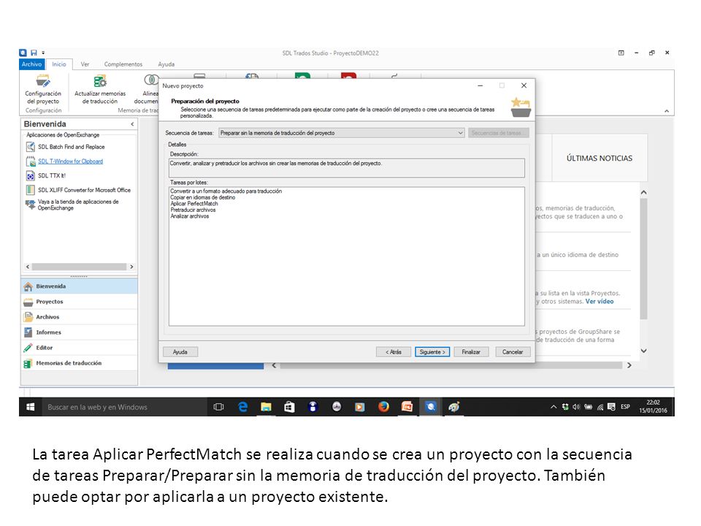Click the Windows search box on the taskbar
The image size is (701, 526).
coord(124,407)
